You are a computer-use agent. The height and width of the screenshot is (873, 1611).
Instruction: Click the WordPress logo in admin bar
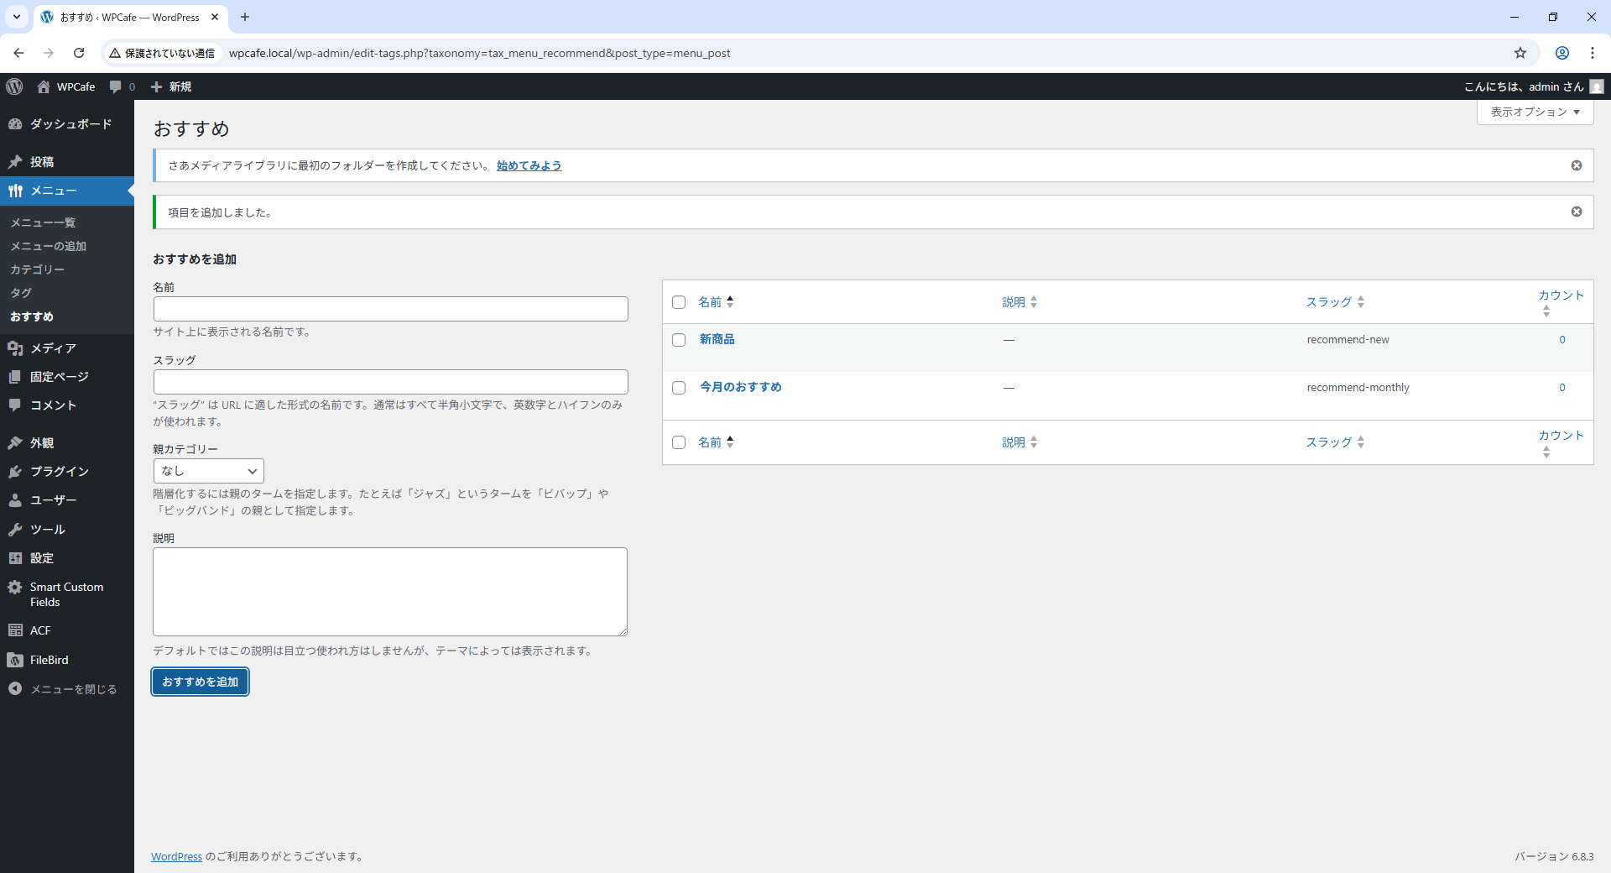[14, 86]
